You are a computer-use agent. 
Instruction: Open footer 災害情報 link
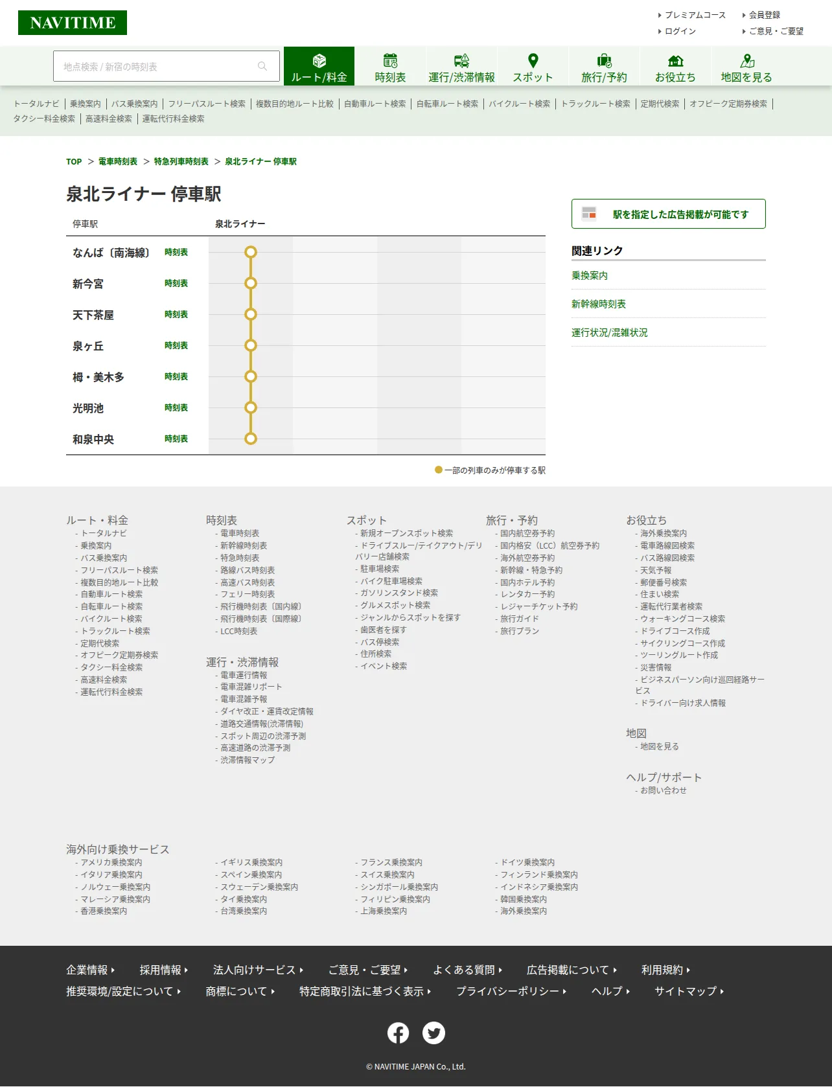coord(656,667)
